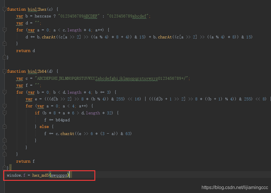This screenshot has height=193, width=271.
Task: Click the b64pad identifier
Action: 63,120
